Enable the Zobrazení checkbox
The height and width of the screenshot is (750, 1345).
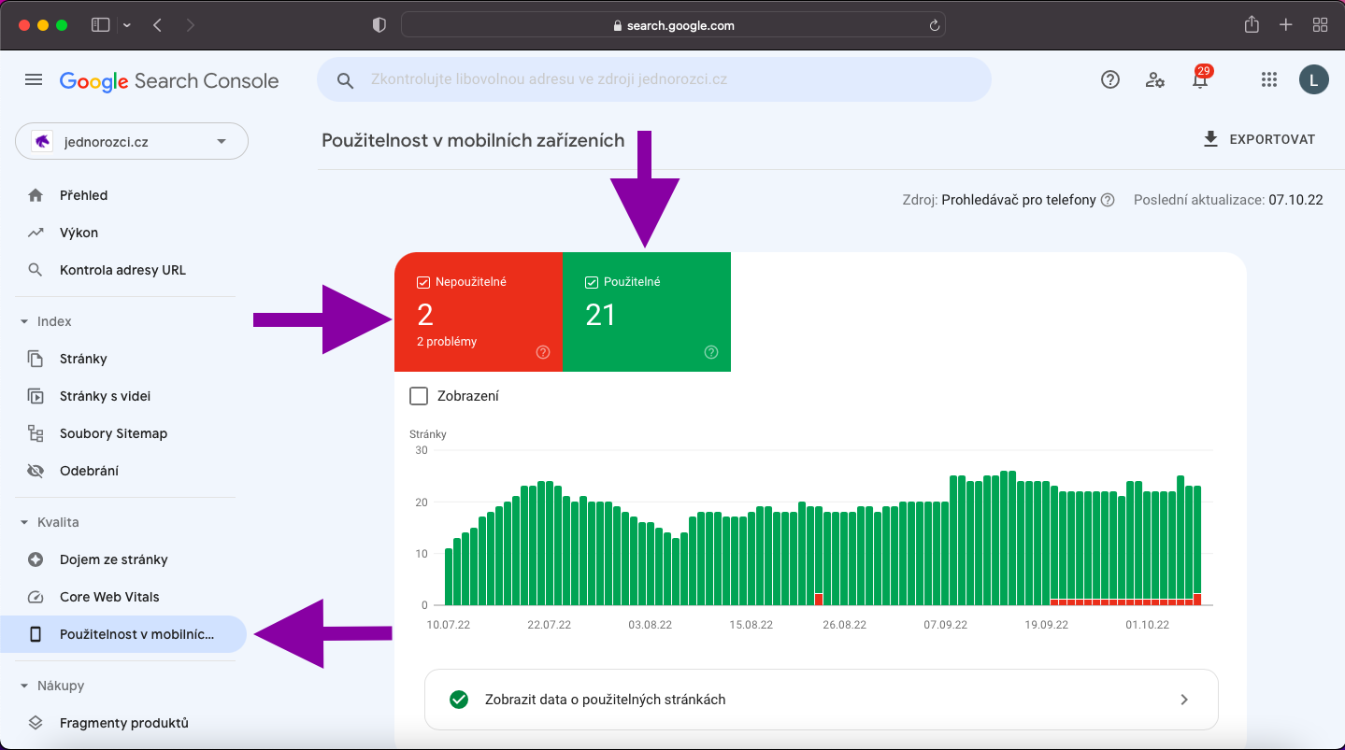[x=419, y=396]
